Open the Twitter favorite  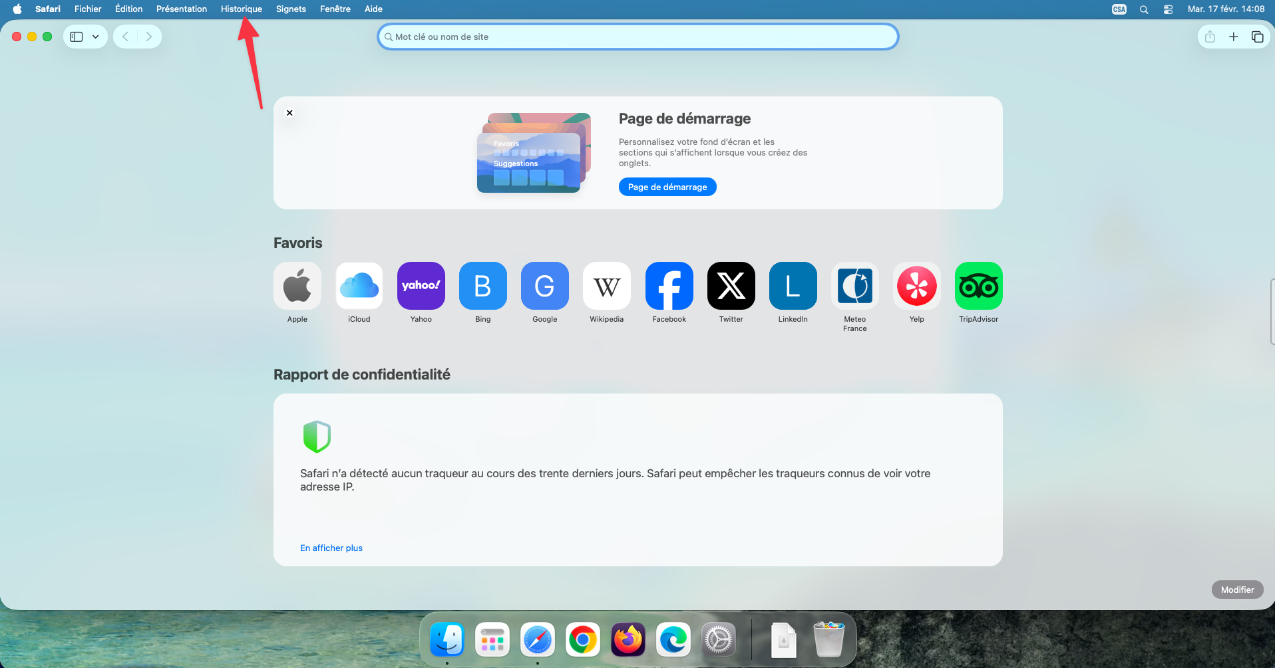tap(731, 286)
